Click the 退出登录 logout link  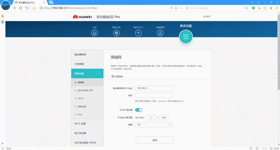point(206,16)
